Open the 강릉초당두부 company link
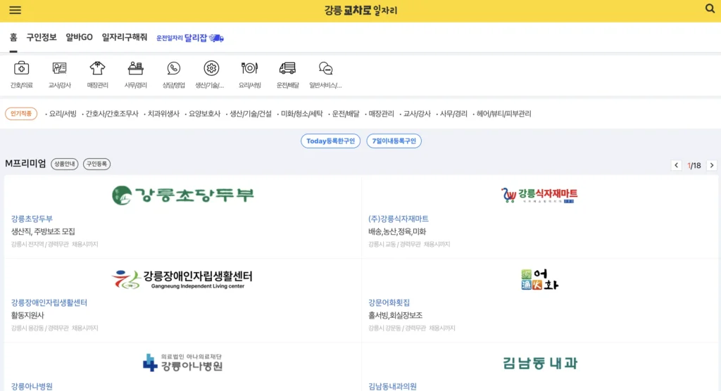This screenshot has width=721, height=391. click(32, 219)
